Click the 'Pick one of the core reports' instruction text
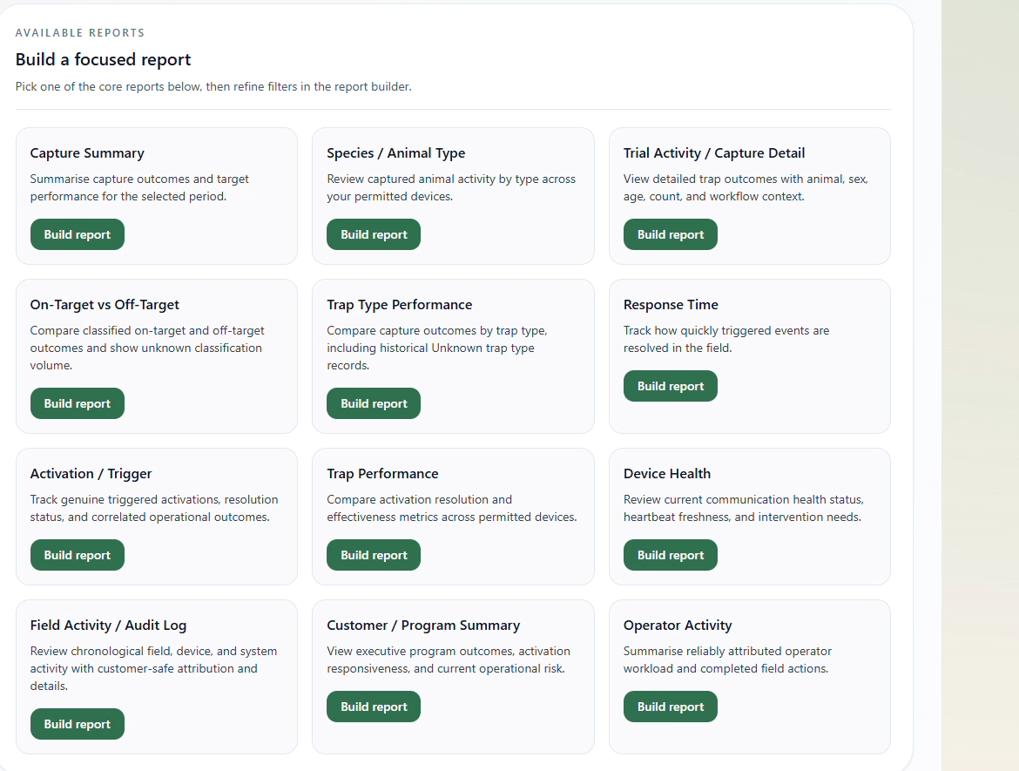 pyautogui.click(x=213, y=86)
